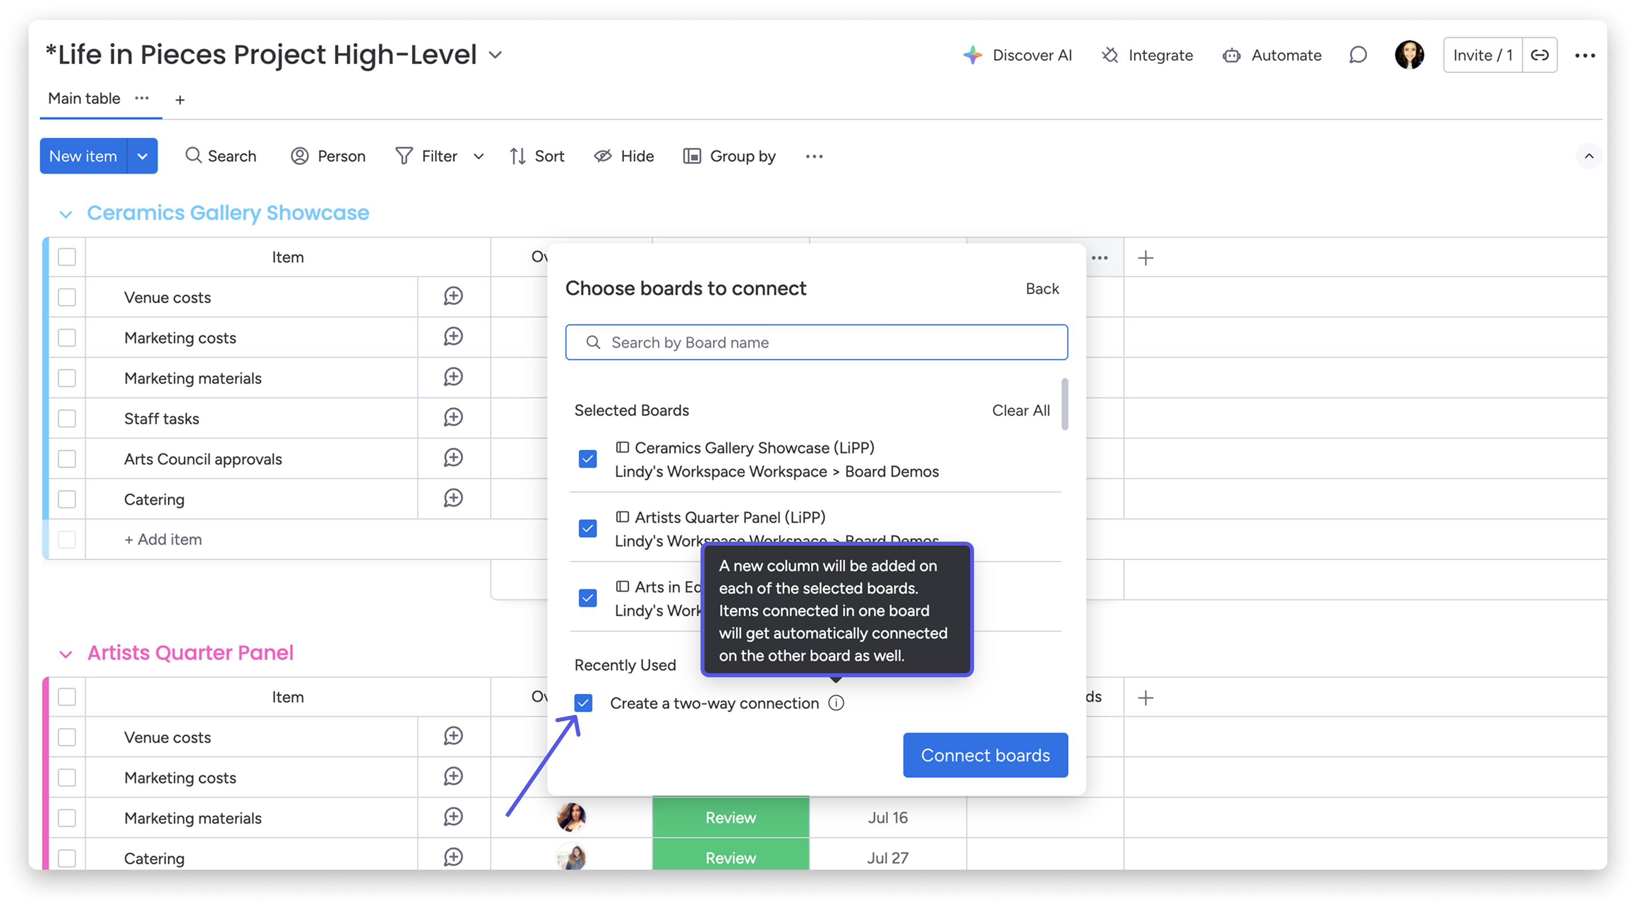Open Group by options
The height and width of the screenshot is (907, 1636).
tap(729, 156)
